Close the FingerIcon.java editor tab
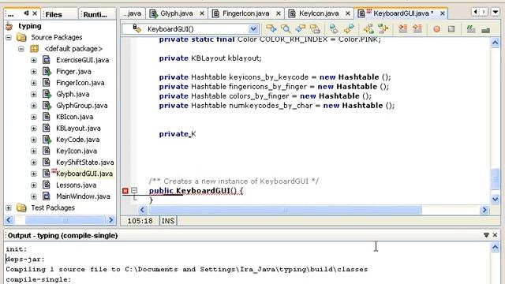 pyautogui.click(x=279, y=13)
